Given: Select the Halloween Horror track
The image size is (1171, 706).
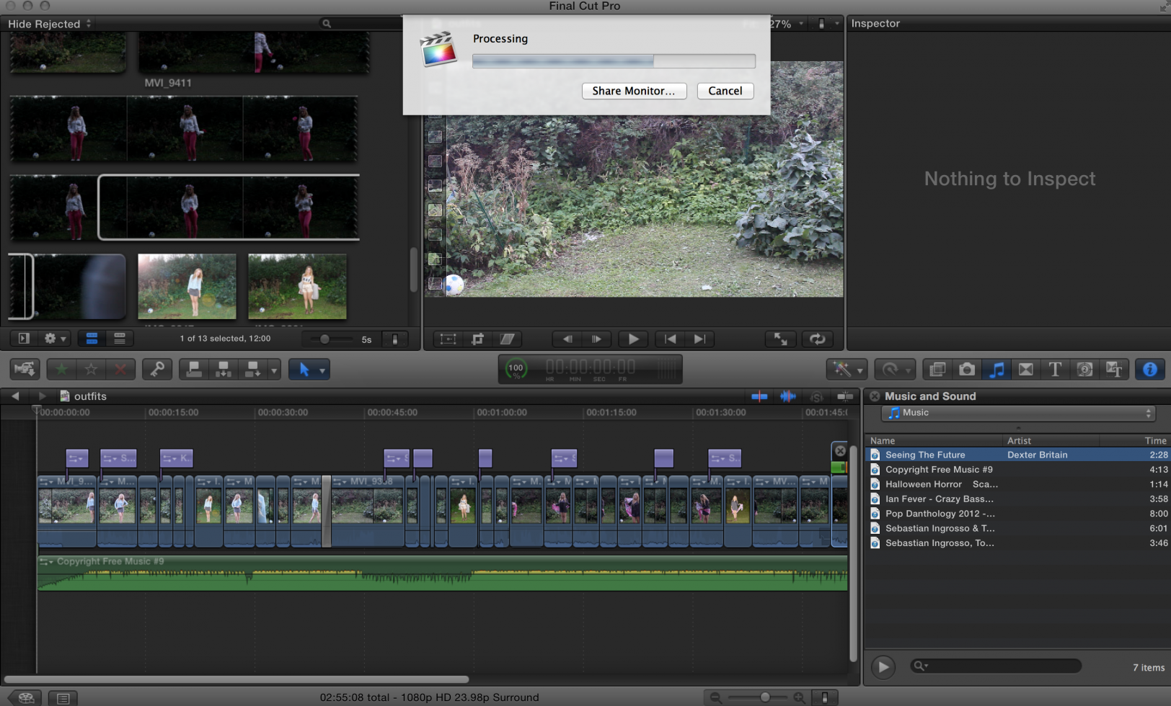Looking at the screenshot, I should (923, 484).
